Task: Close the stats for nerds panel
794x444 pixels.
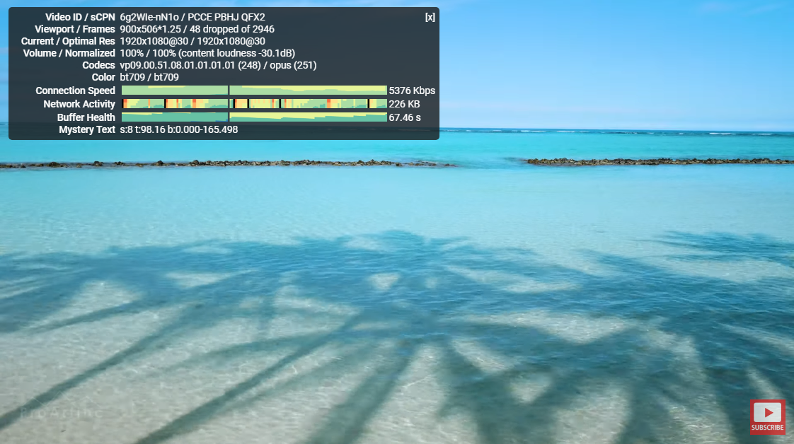Action: [430, 17]
